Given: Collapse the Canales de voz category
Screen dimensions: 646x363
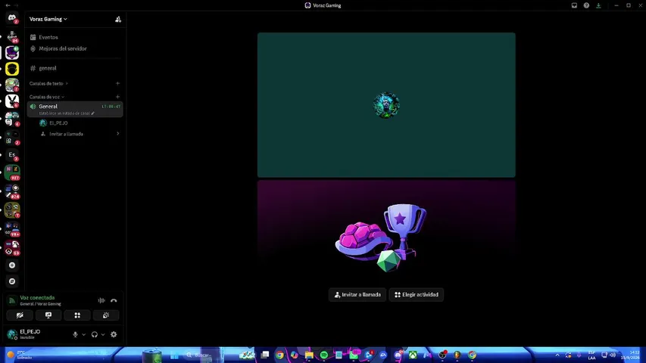Looking at the screenshot, I should tap(46, 97).
